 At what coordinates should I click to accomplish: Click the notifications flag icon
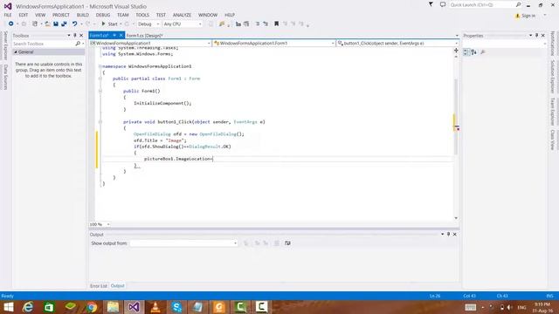point(431,4)
